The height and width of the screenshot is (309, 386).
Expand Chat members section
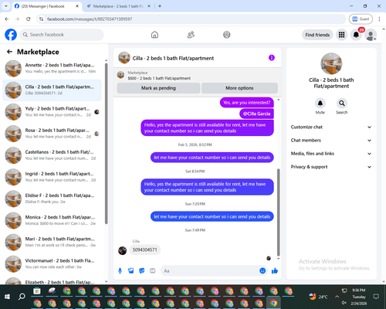point(331,141)
